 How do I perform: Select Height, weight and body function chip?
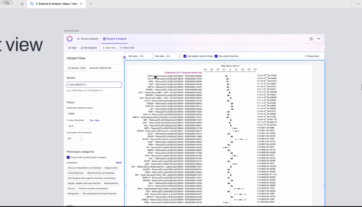(84, 183)
